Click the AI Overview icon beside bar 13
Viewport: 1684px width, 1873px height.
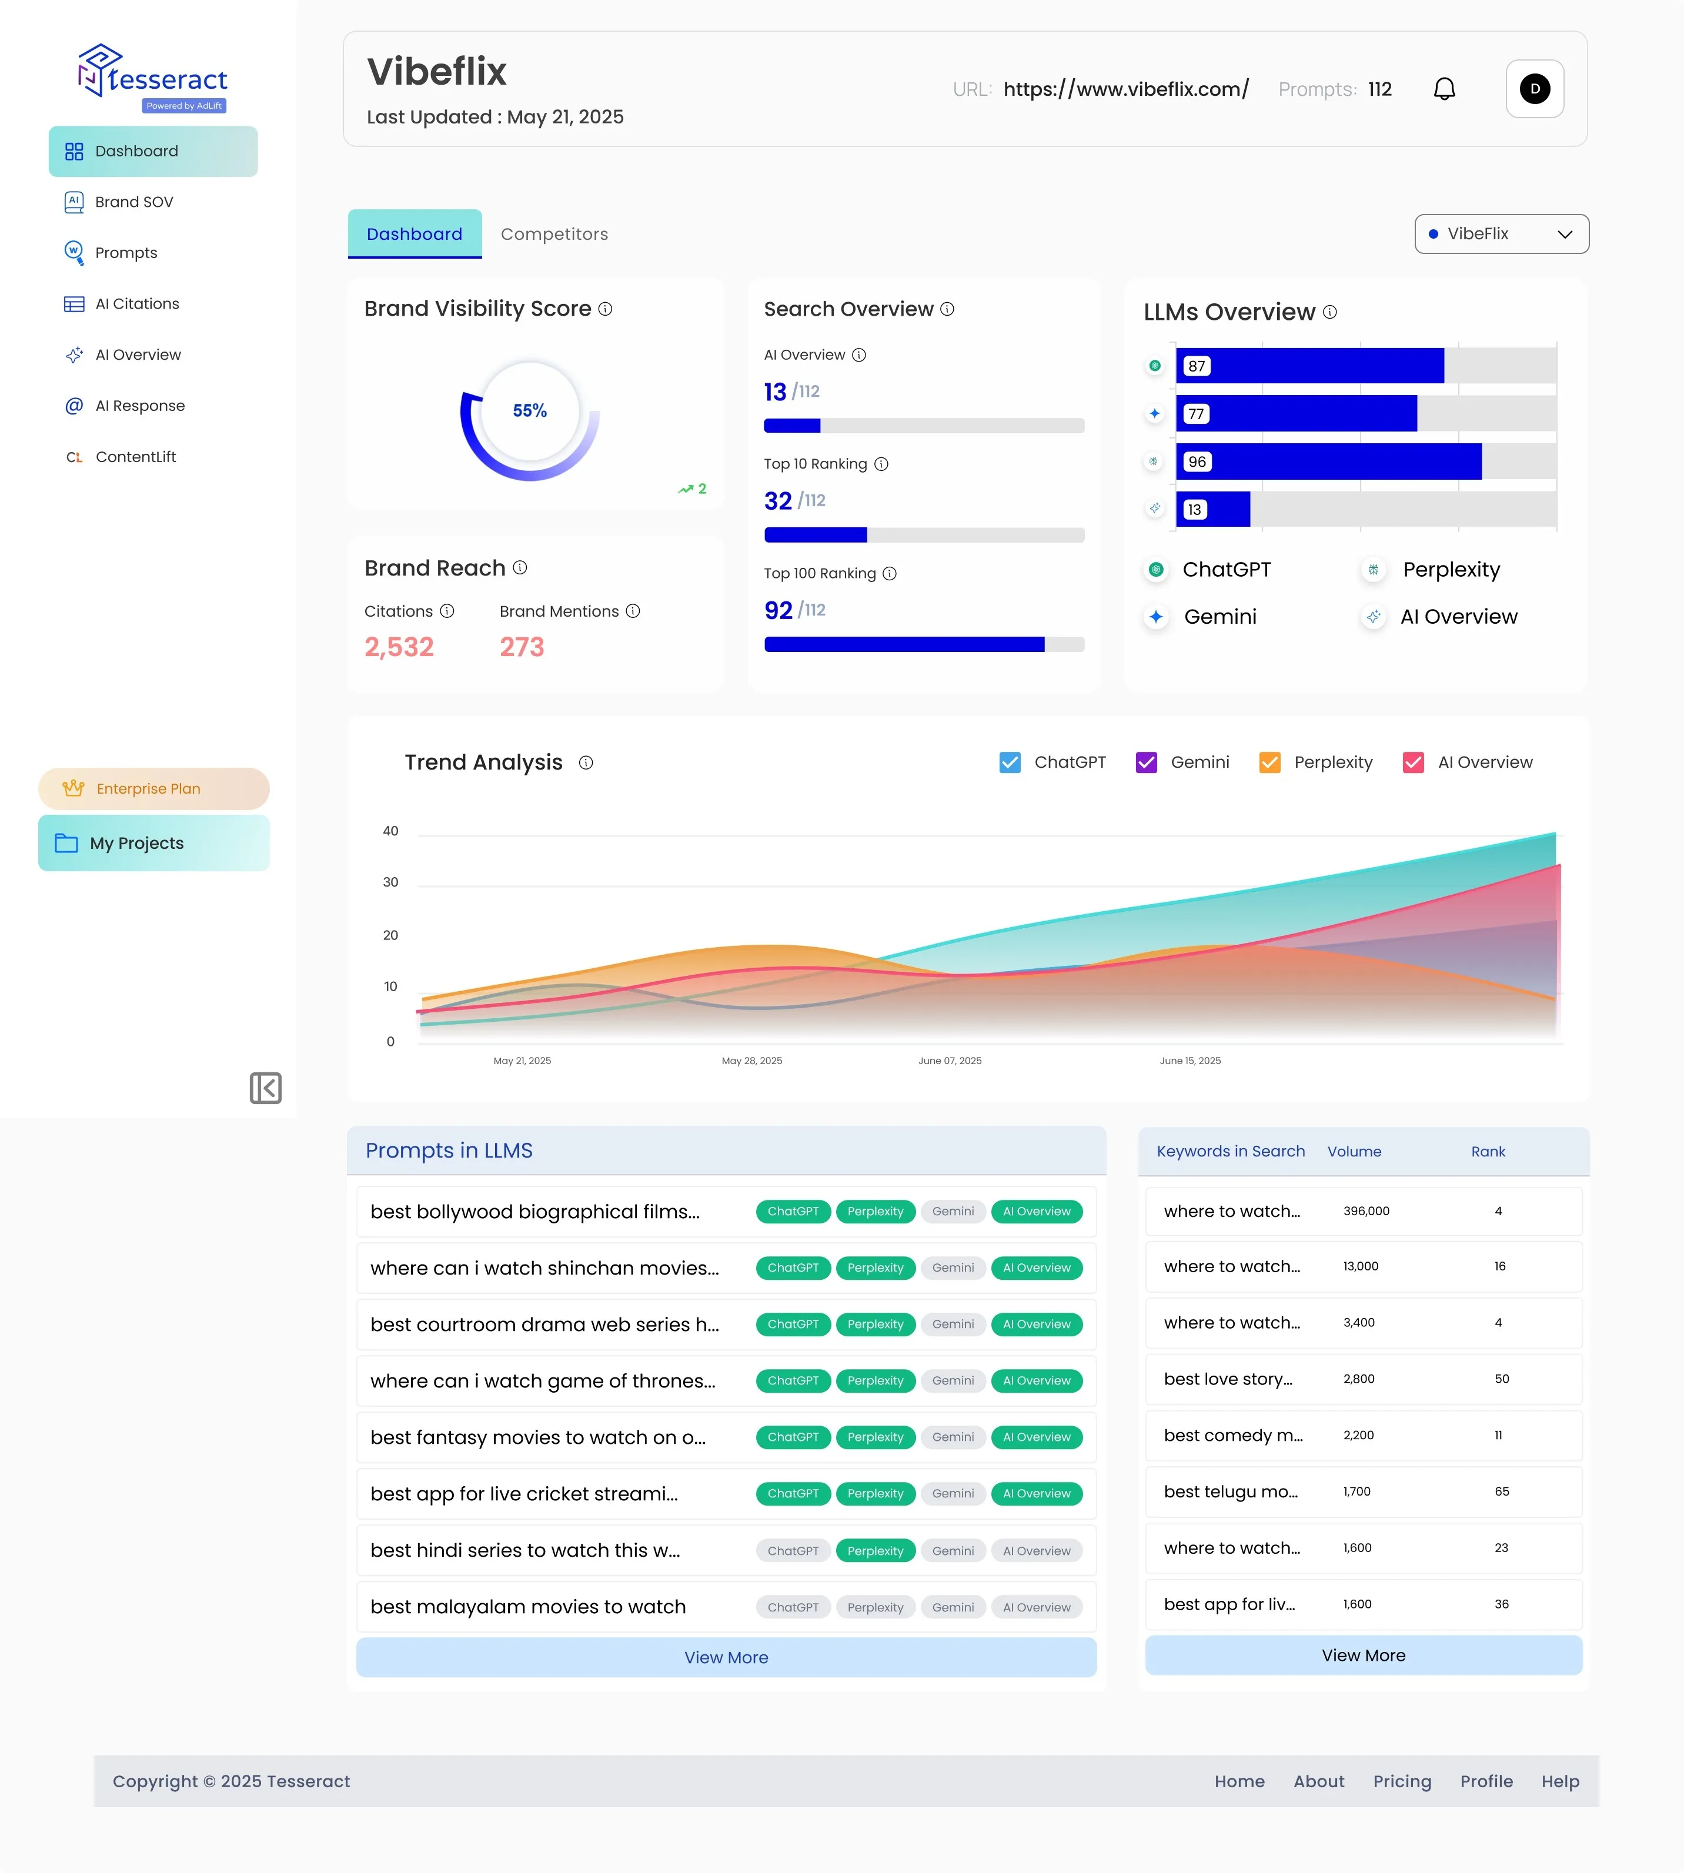pos(1155,509)
